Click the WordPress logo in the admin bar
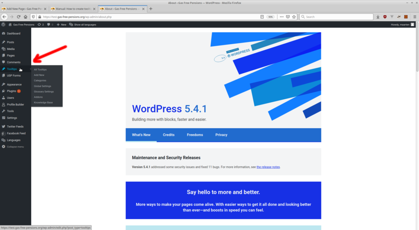The height and width of the screenshot is (230, 419). 3,25
